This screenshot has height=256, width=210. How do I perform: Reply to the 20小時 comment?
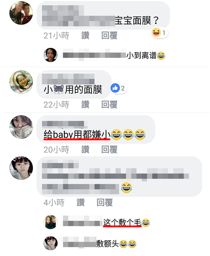click(x=109, y=150)
